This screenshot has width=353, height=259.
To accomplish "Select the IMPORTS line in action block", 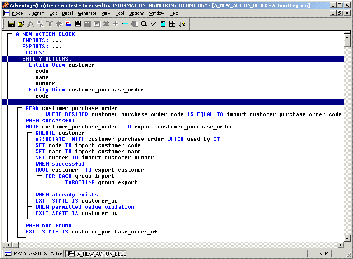I will [x=42, y=40].
